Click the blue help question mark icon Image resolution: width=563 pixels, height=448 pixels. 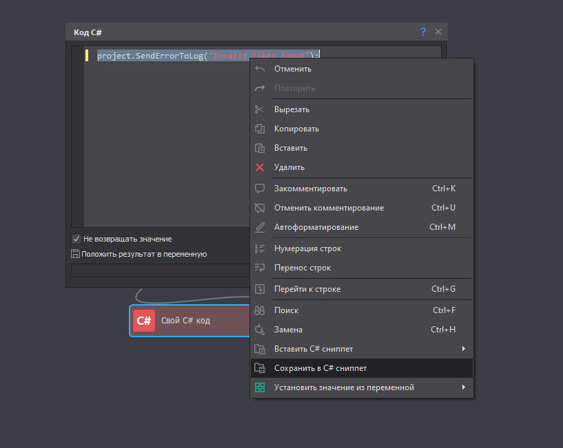point(423,32)
